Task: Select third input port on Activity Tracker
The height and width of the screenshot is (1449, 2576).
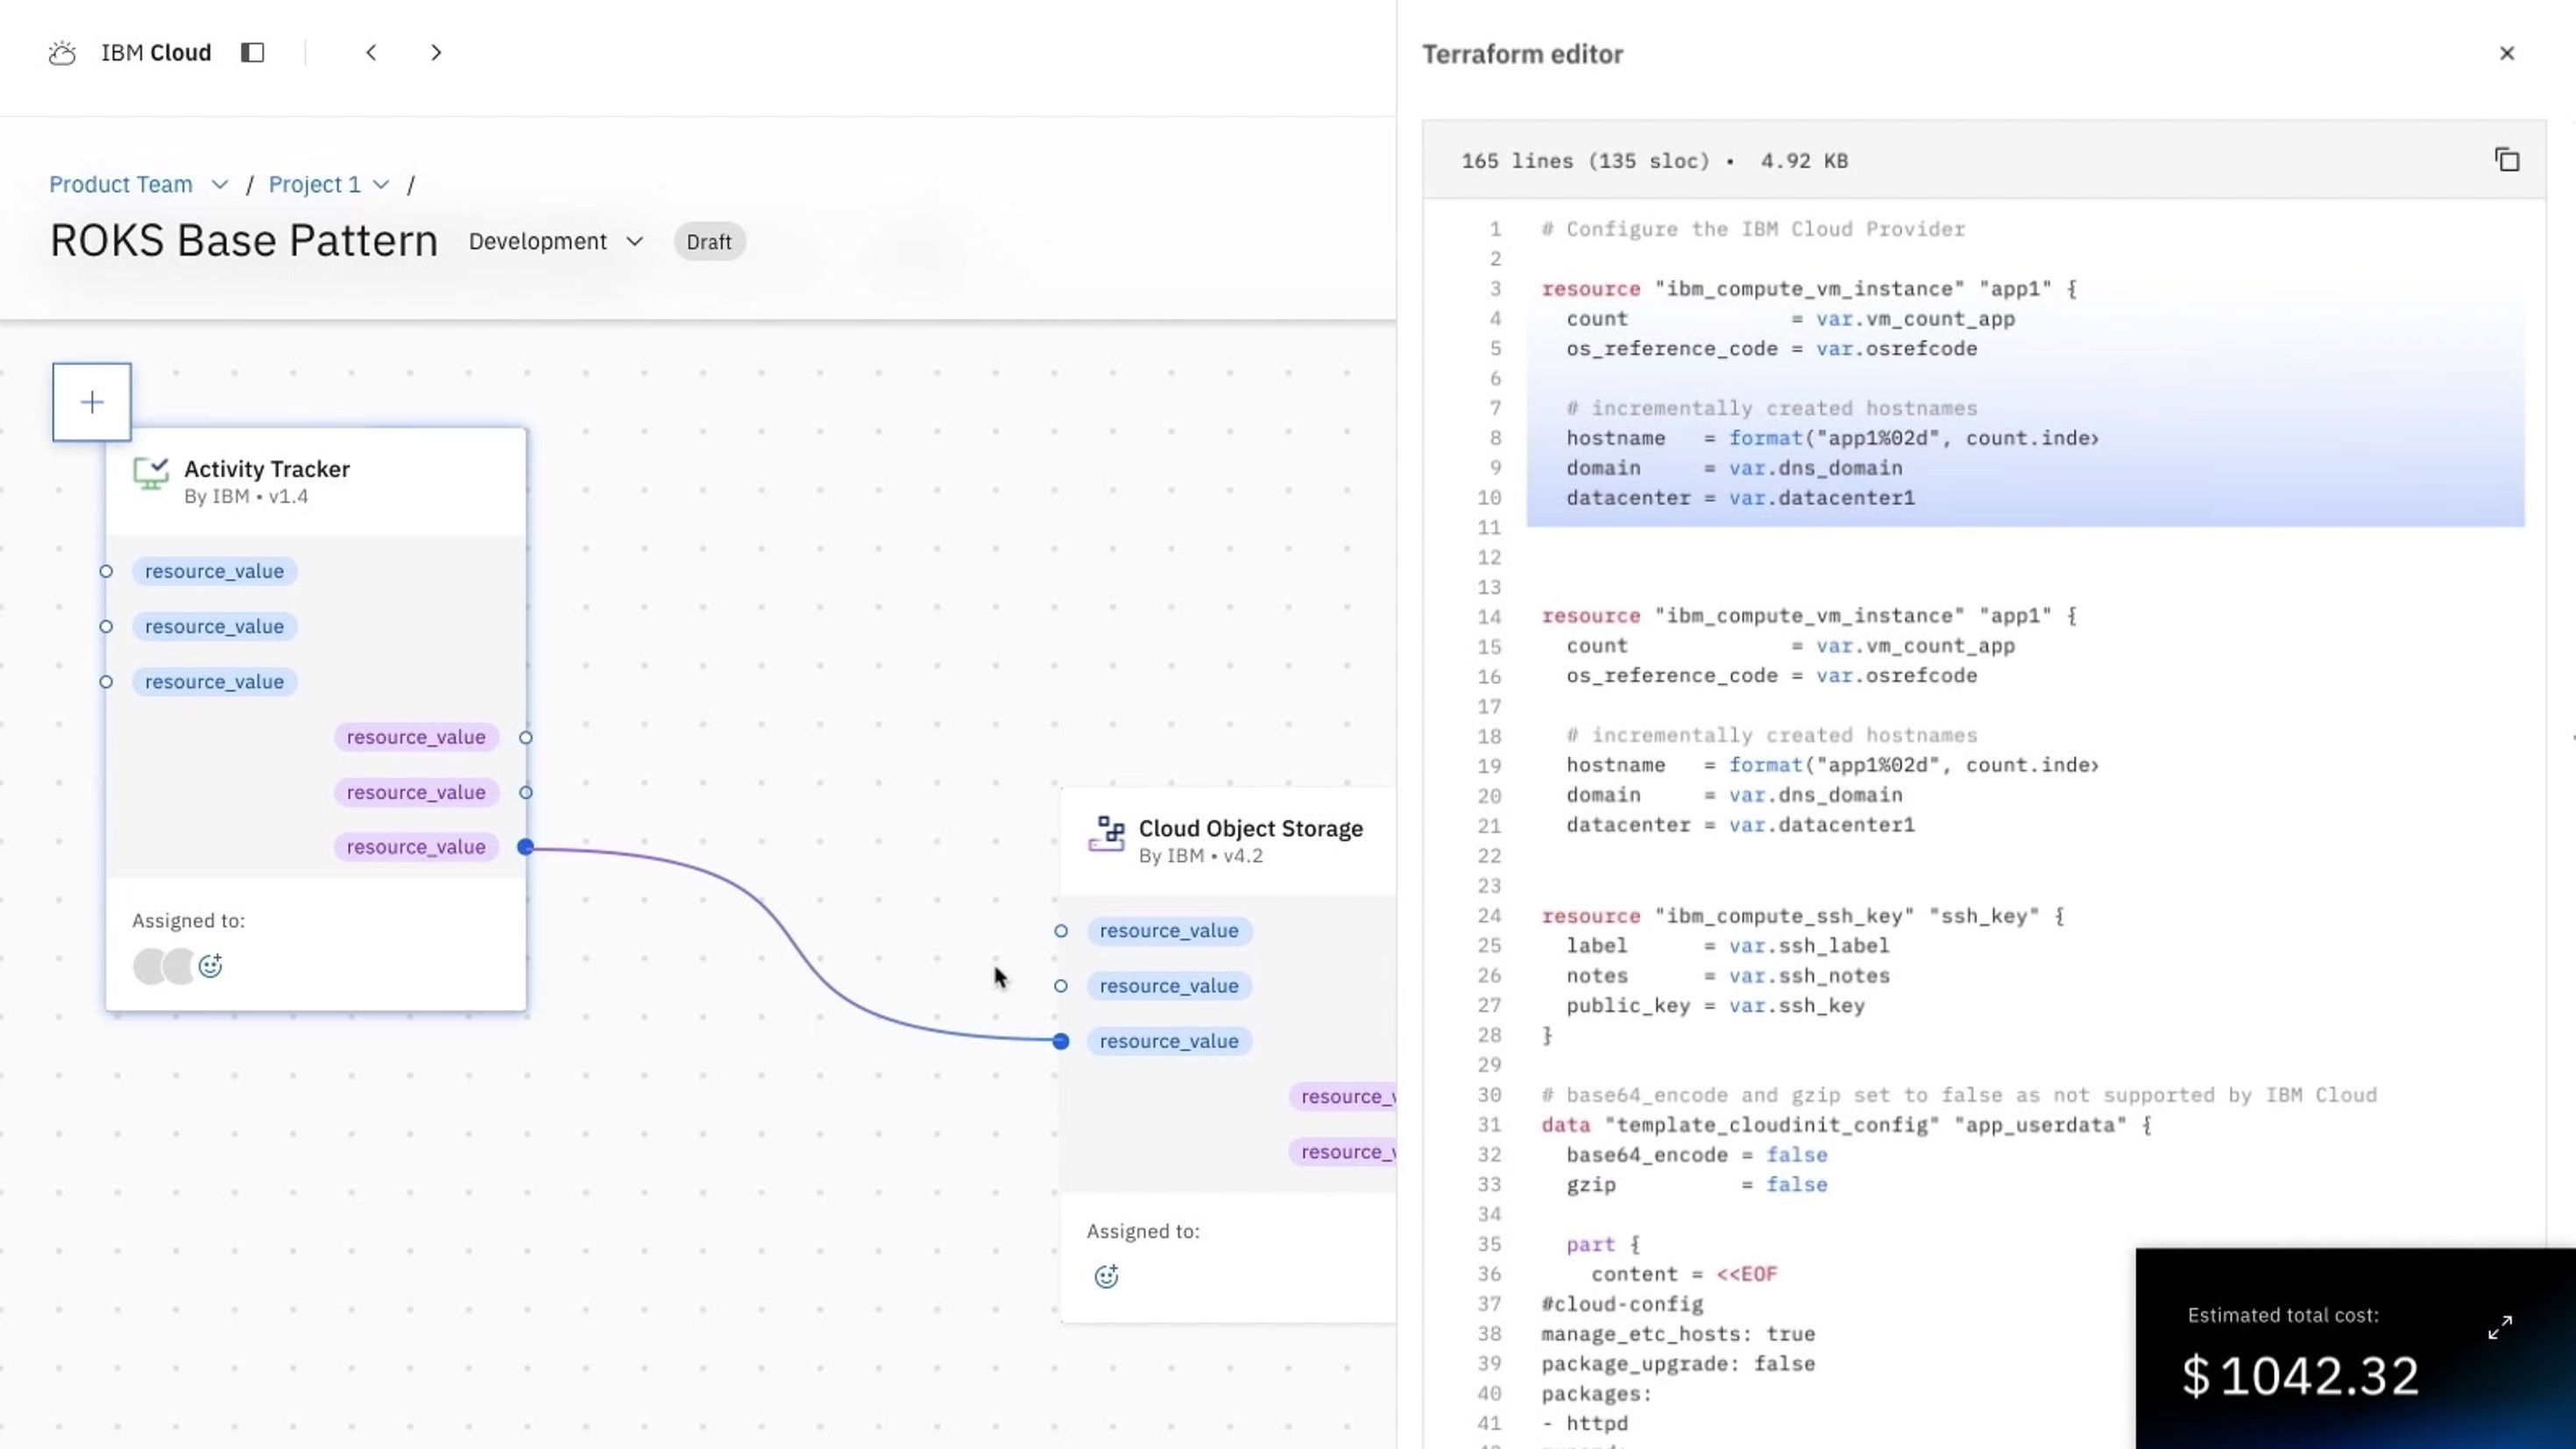Action: 106,682
